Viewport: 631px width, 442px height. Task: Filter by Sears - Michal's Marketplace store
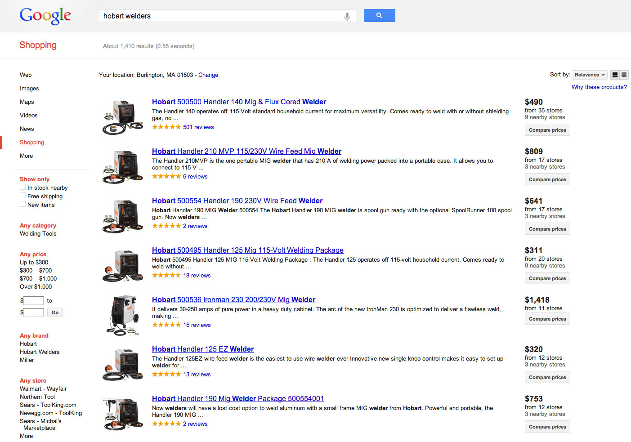(x=40, y=425)
